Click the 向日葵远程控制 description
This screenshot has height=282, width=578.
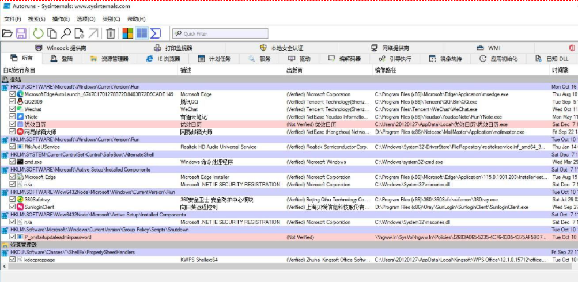[x=199, y=207]
